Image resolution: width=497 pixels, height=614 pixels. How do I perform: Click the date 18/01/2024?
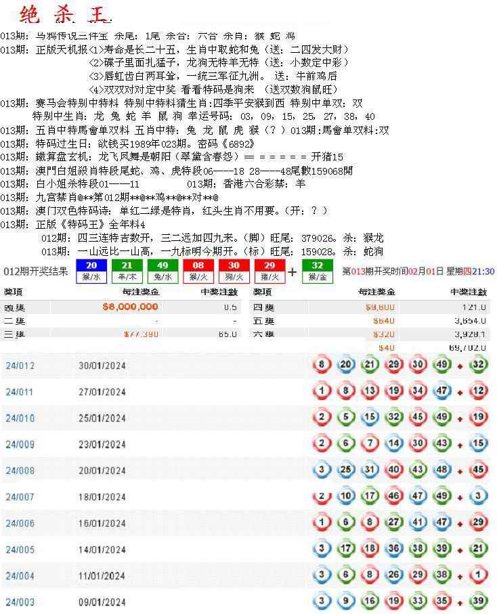pos(102,497)
